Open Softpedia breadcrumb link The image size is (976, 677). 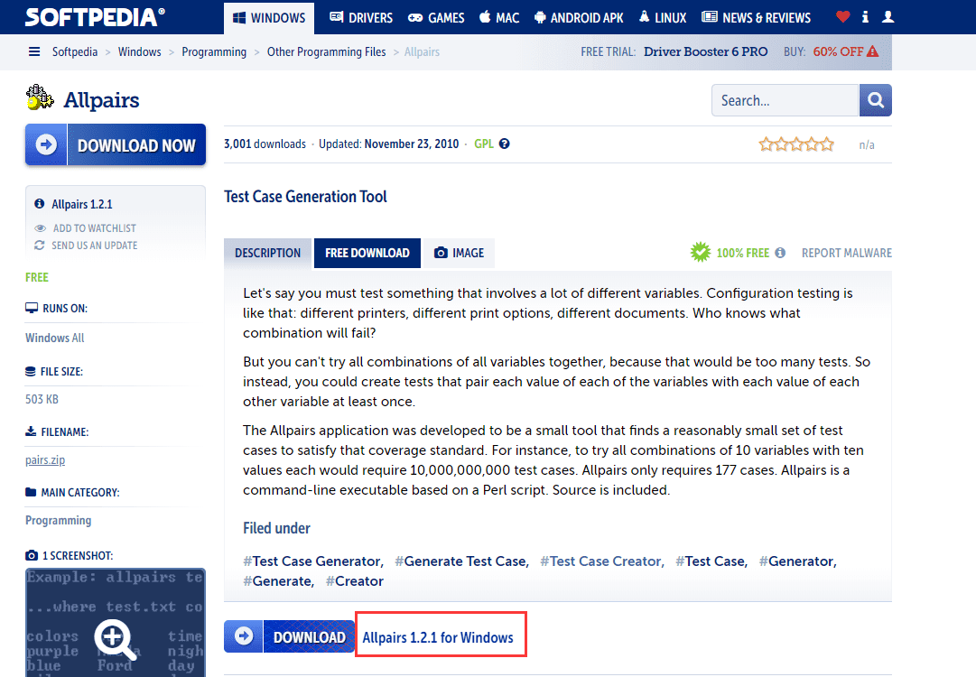75,51
